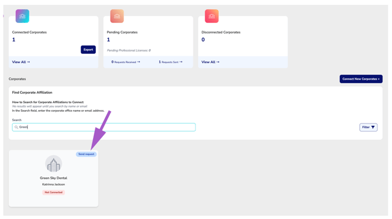The height and width of the screenshot is (219, 392).
Task: Open View All under Disconnected Corporates
Action: pos(211,62)
